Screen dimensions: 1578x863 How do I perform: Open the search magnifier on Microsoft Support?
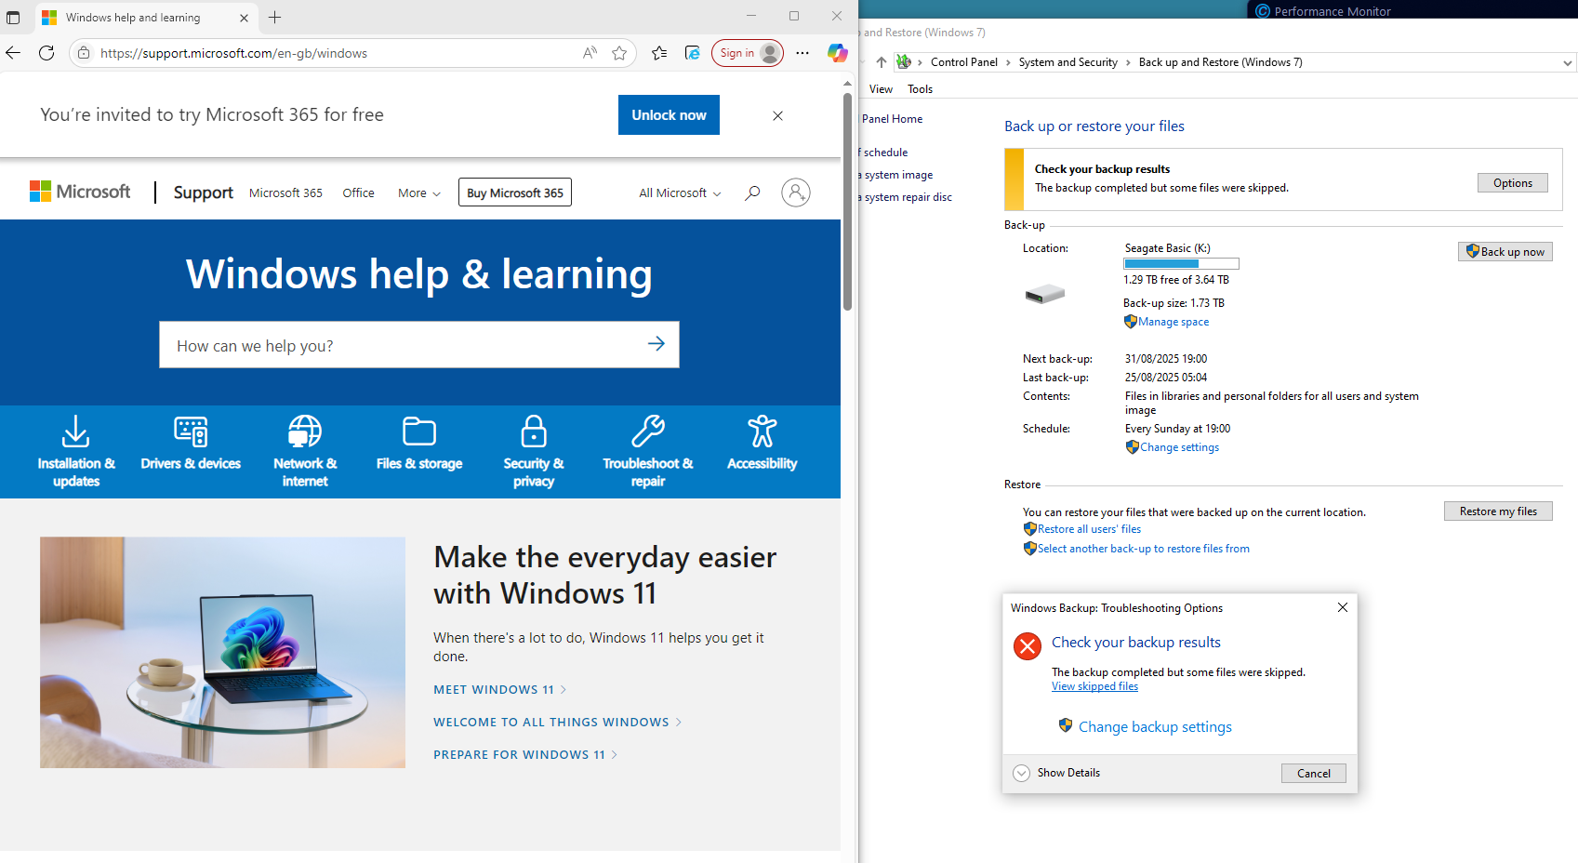point(752,193)
